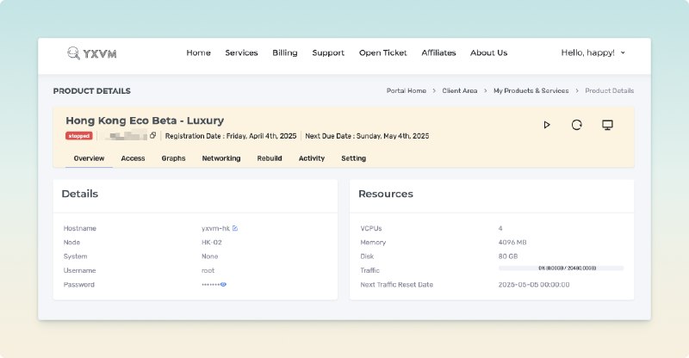This screenshot has height=358, width=689.
Task: Go to Portal Home breadcrumb link
Action: coord(406,90)
